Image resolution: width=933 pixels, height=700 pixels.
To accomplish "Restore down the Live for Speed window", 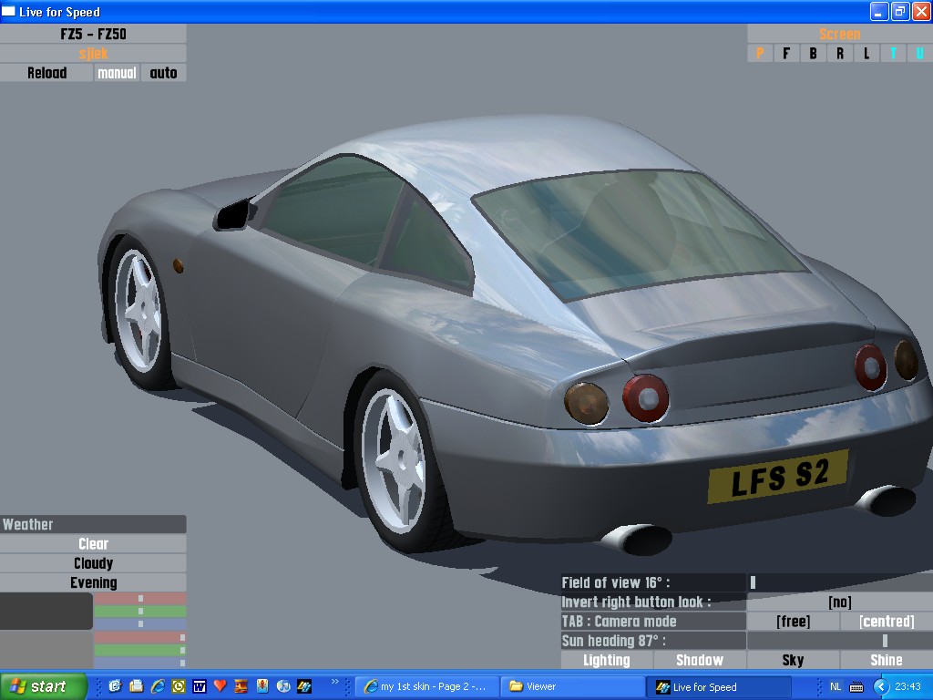I will (x=900, y=11).
